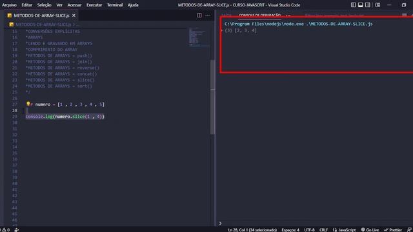Click the Ln 28, Col 1 cursor position
Screen dimensions: 413x232
[x=252, y=230]
